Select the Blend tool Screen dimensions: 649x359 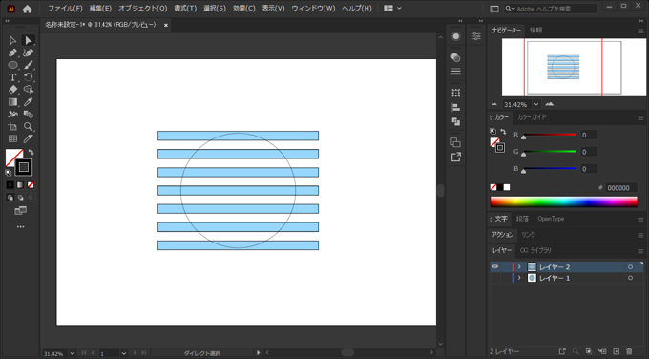[28, 115]
